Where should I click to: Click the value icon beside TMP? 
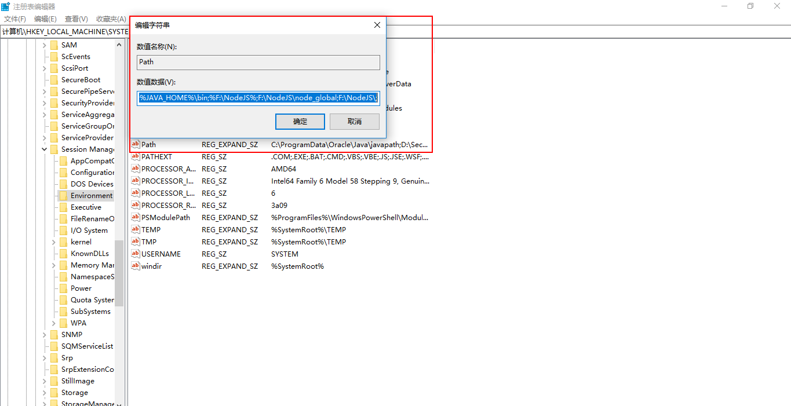pos(136,242)
